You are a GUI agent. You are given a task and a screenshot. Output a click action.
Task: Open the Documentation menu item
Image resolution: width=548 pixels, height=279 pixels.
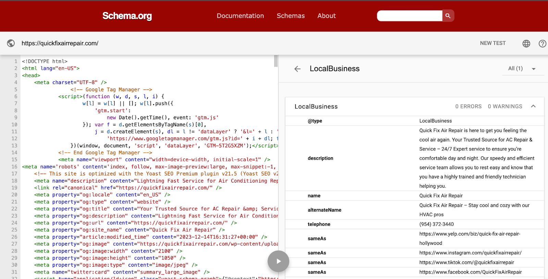pyautogui.click(x=240, y=16)
